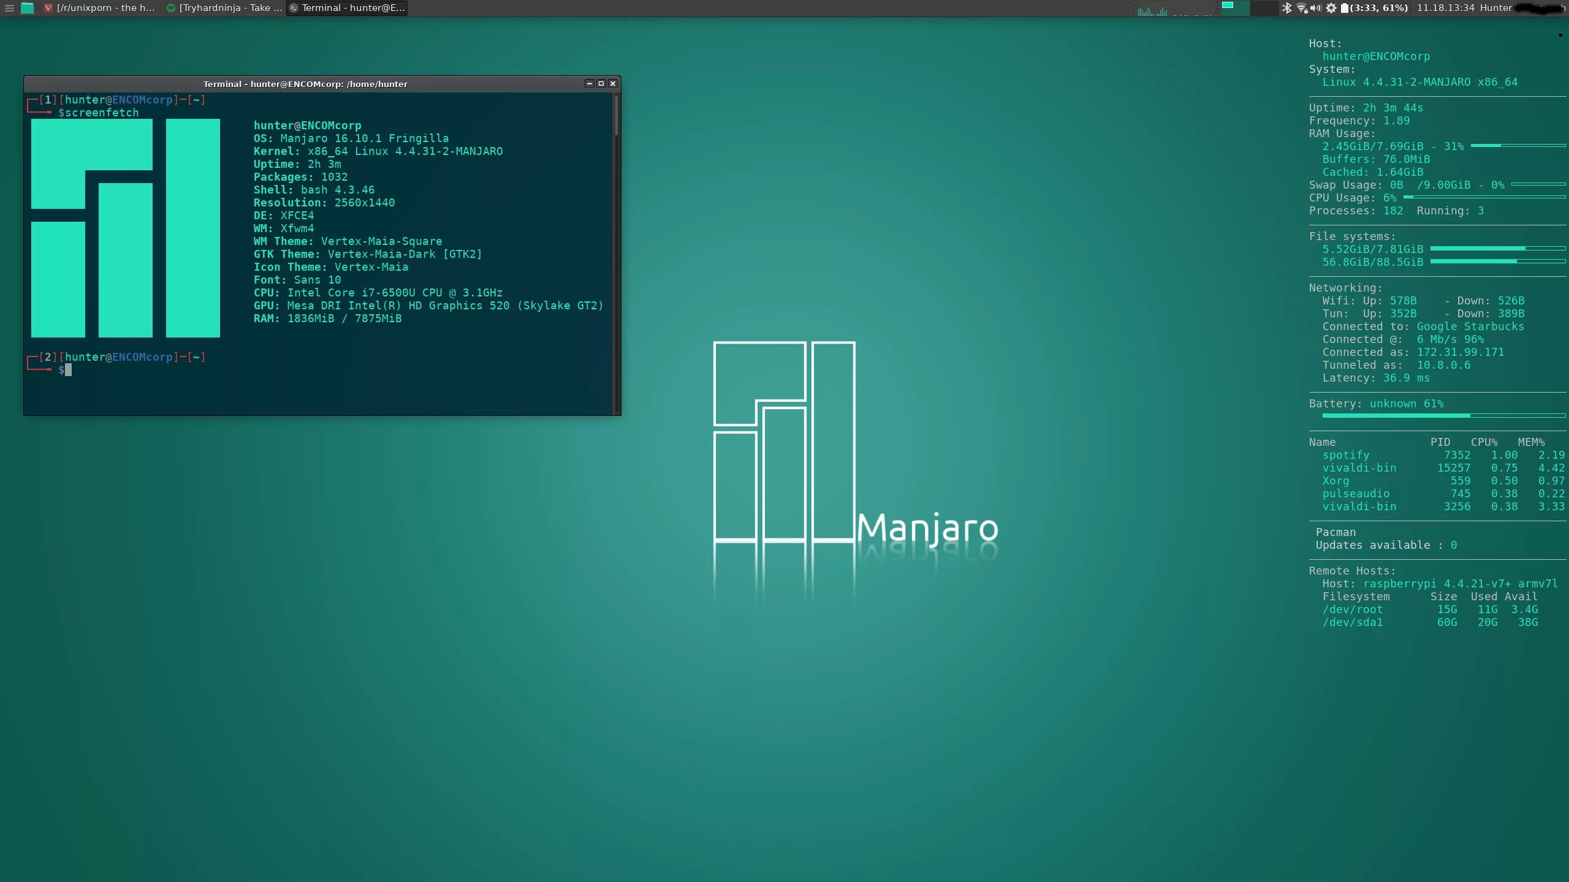Minimize the Terminal window
Image resolution: width=1569 pixels, height=882 pixels.
pos(589,83)
